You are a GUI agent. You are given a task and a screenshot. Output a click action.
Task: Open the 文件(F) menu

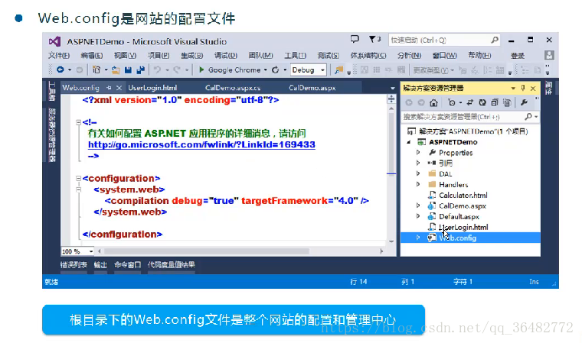pyautogui.click(x=59, y=56)
